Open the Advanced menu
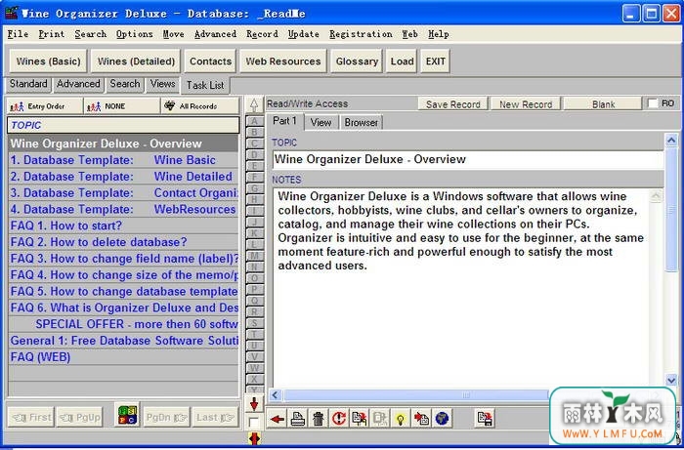This screenshot has width=684, height=450. pos(215,34)
